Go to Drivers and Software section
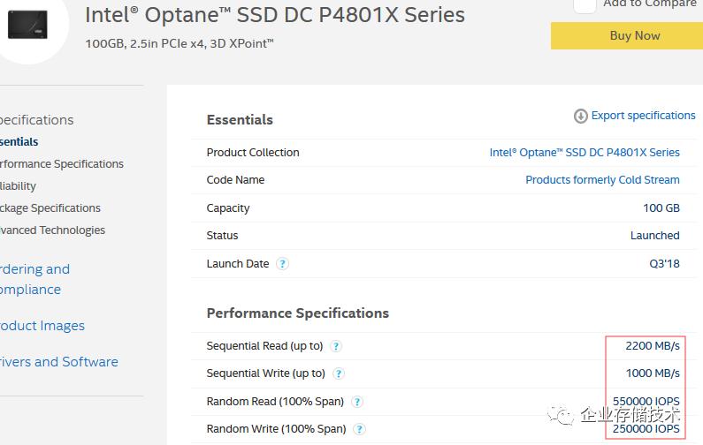 (58, 361)
